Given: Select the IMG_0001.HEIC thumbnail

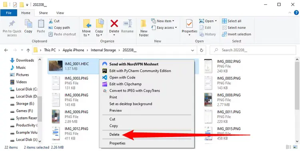Looking at the screenshot, I should [x=56, y=66].
